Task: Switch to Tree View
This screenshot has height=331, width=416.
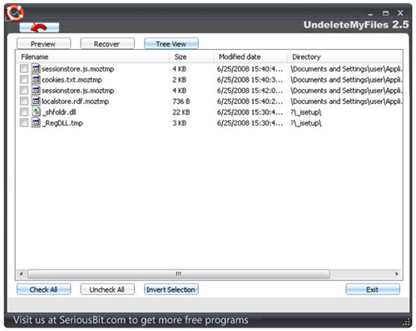Action: [171, 44]
